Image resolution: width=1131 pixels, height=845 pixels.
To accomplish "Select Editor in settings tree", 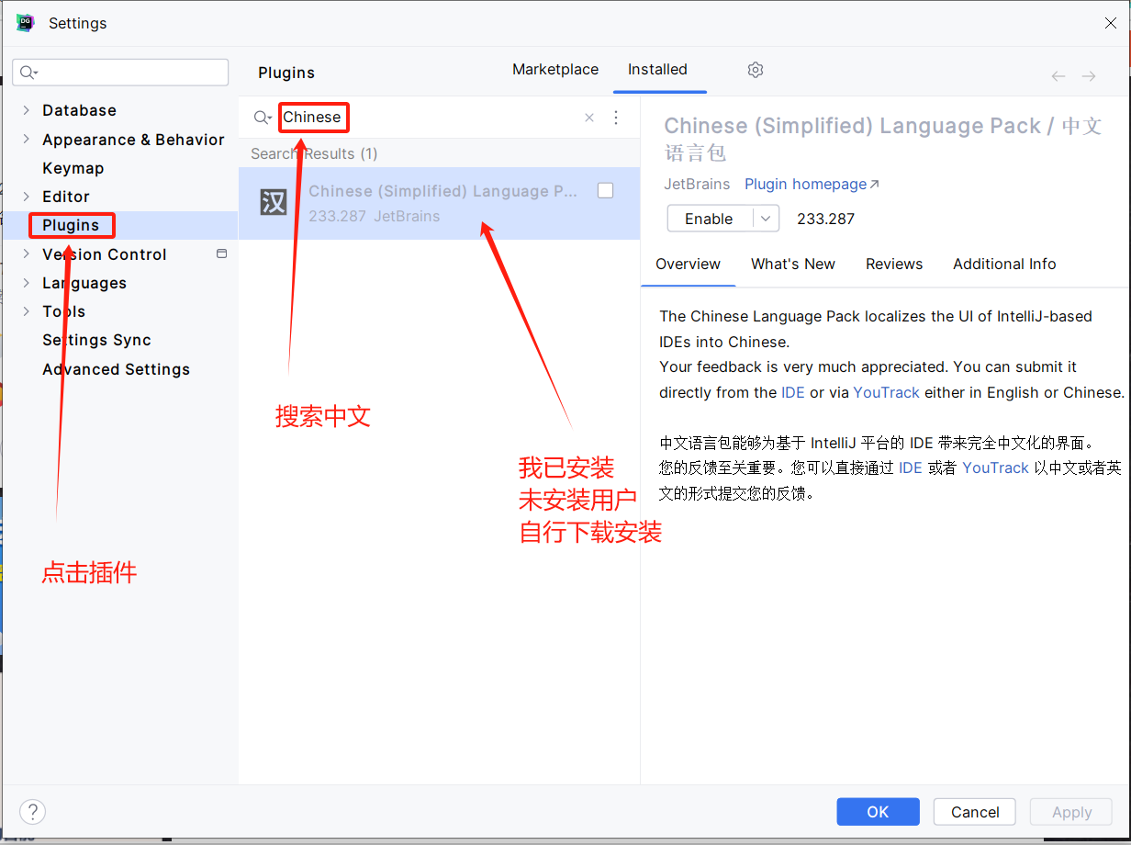I will (66, 197).
